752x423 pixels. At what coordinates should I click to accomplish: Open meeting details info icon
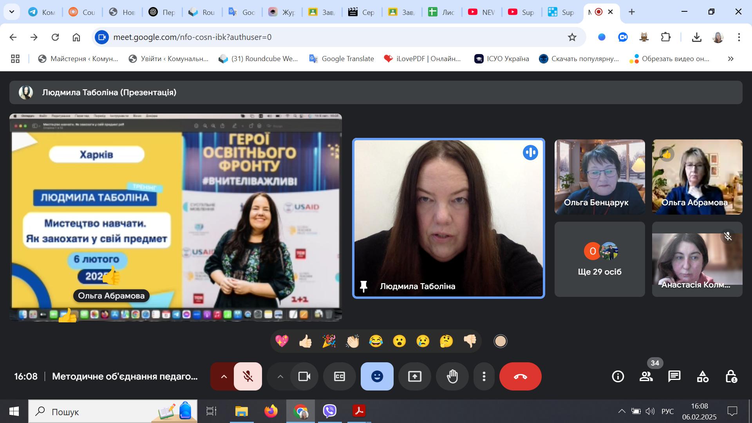click(618, 376)
